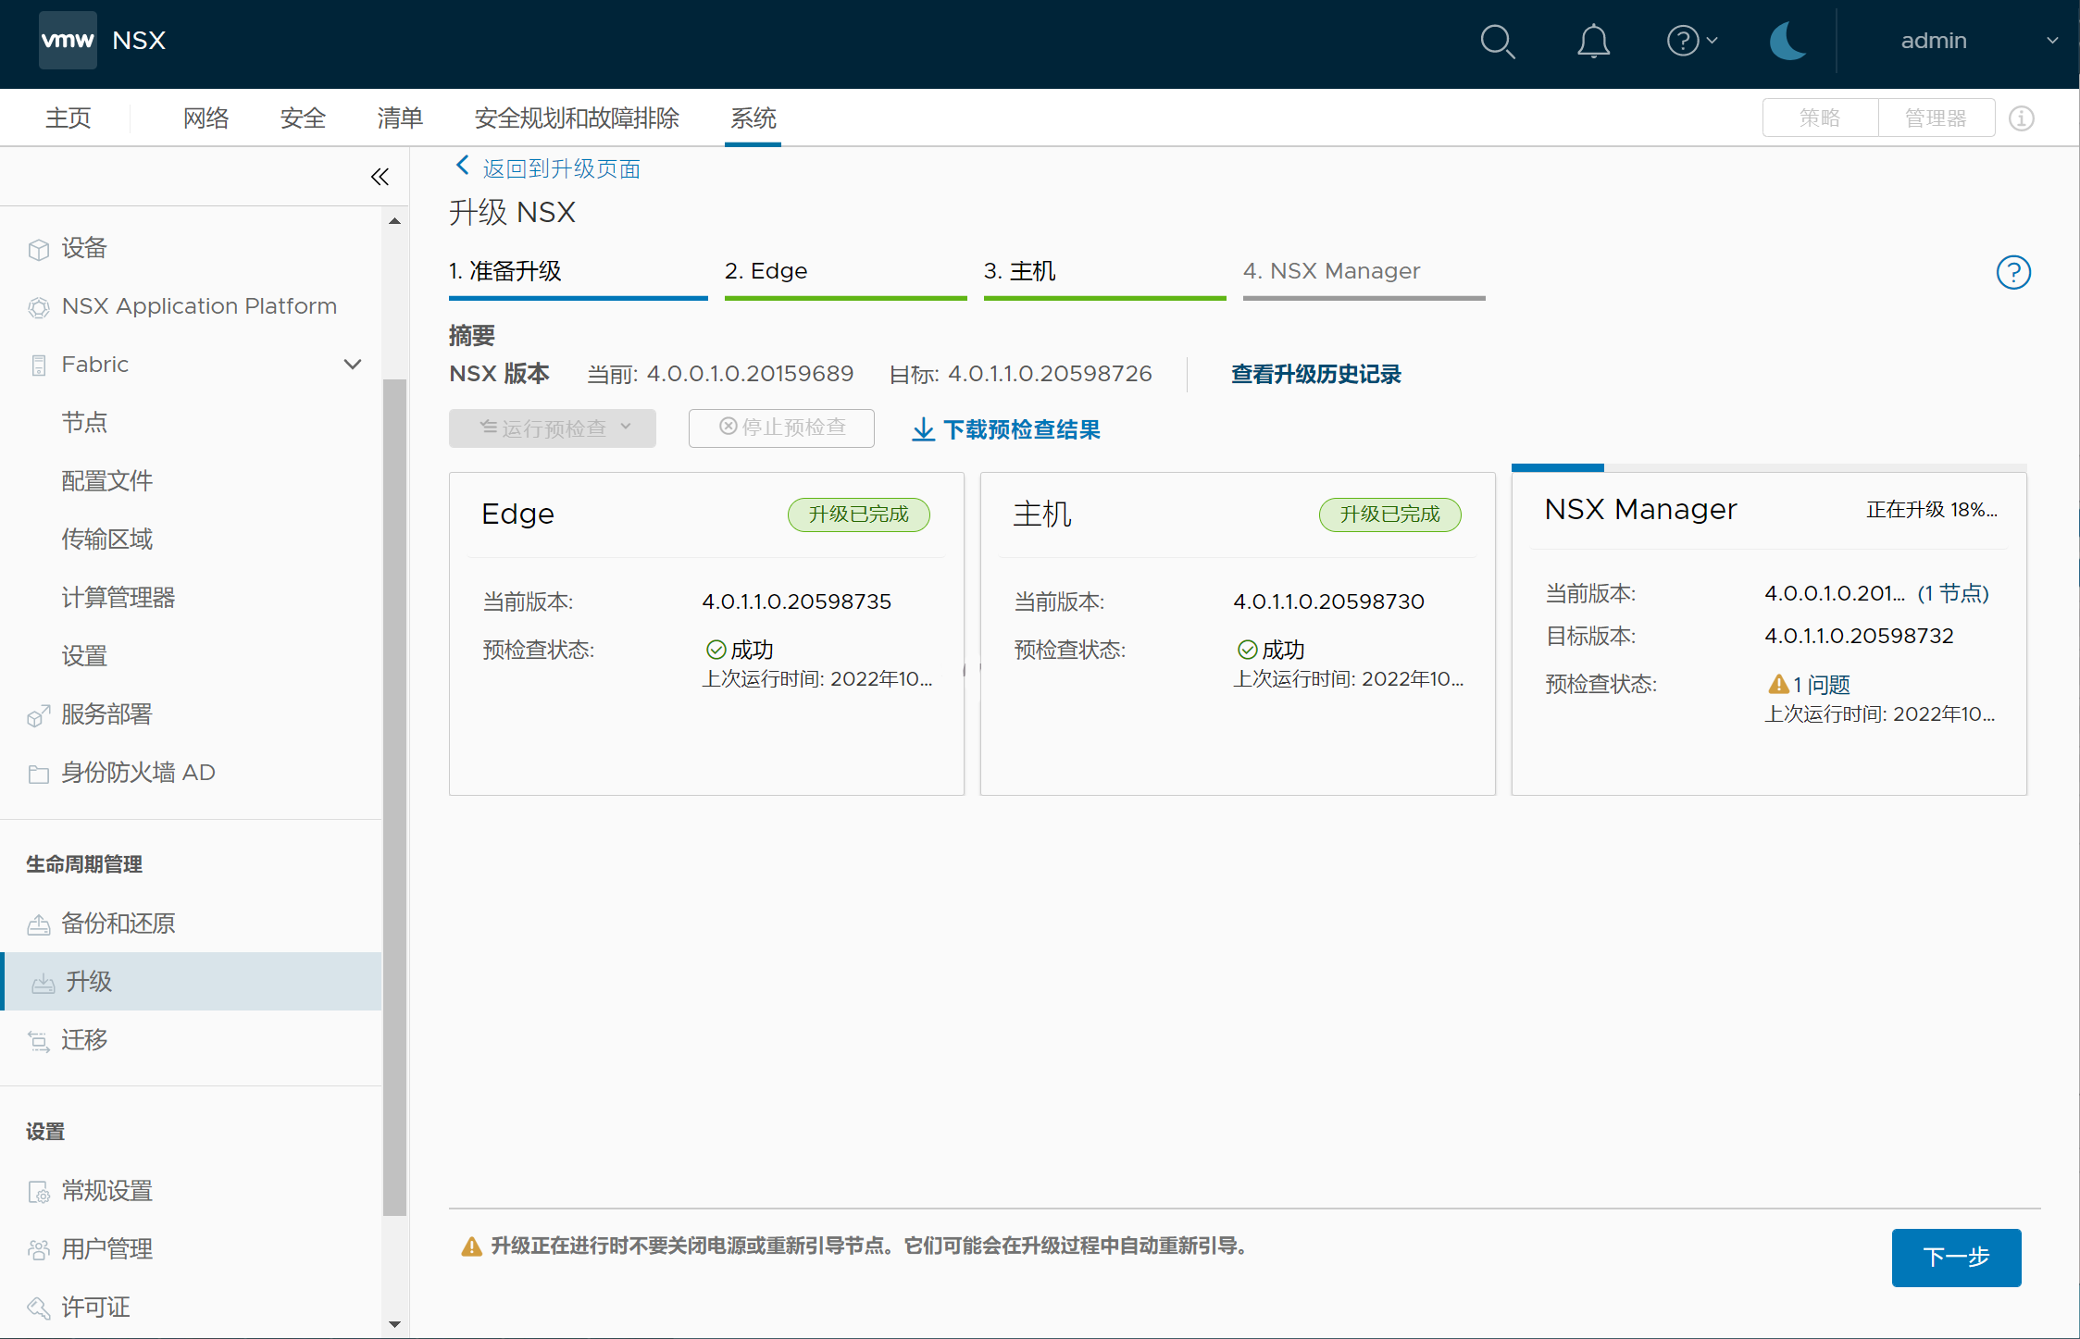Open 节点 under Fabric
Viewport: 2080px width, 1339px height.
pos(84,423)
